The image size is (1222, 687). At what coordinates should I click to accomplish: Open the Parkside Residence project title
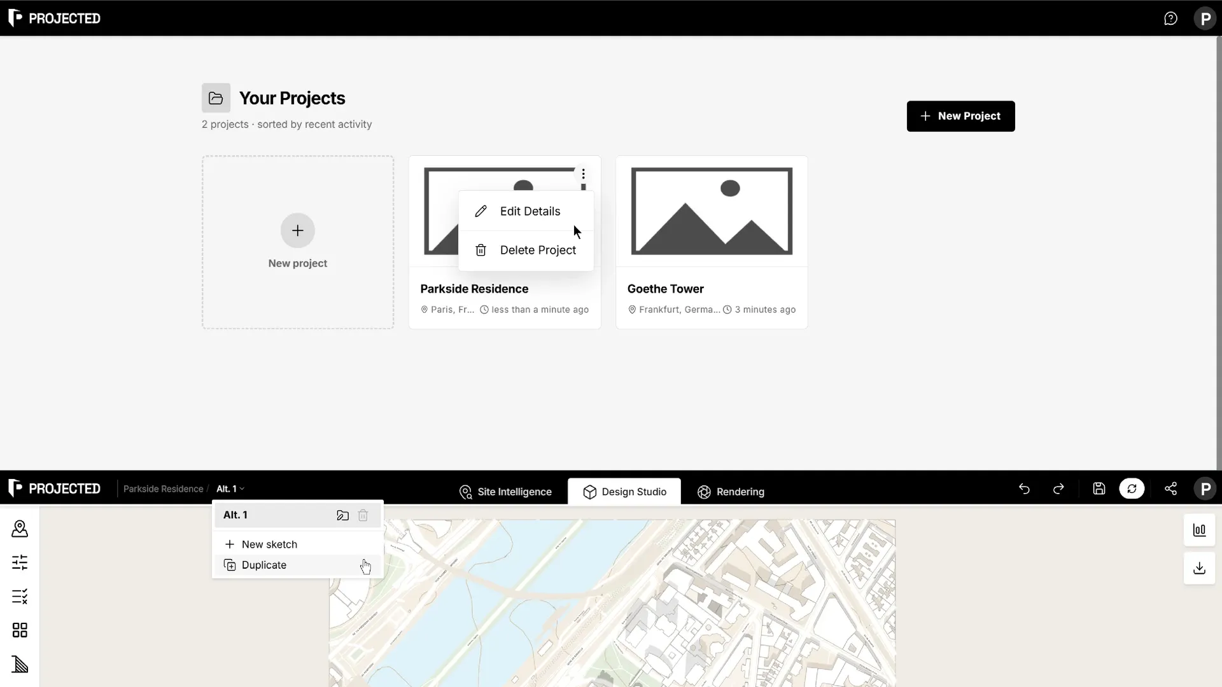tap(474, 289)
